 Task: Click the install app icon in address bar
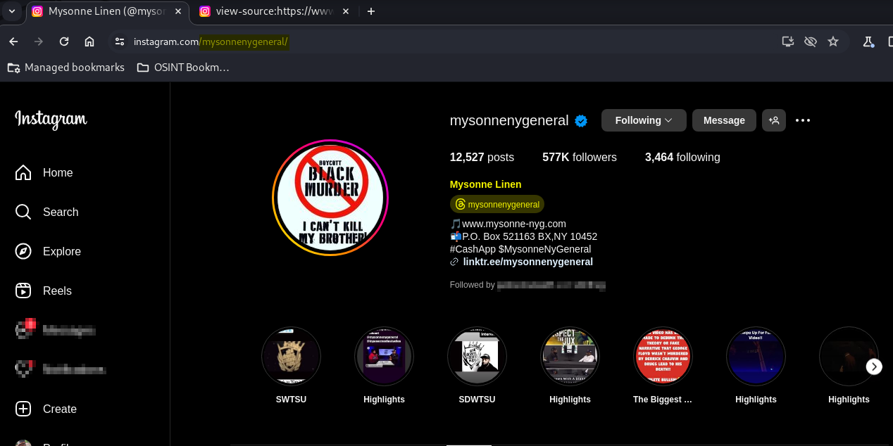[x=788, y=42]
